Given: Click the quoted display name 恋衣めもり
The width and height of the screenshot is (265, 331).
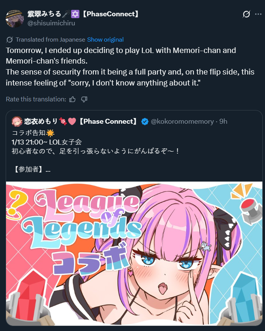Looking at the screenshot, I should point(41,121).
